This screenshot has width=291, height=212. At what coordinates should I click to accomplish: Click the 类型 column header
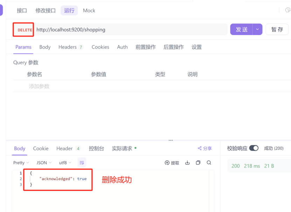click(x=160, y=75)
